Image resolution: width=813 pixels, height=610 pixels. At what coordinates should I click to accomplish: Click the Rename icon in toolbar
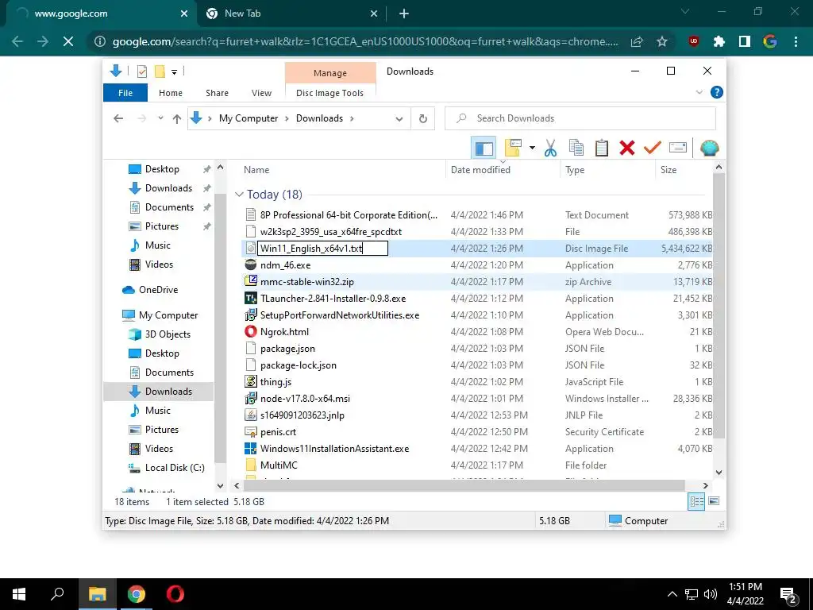(678, 149)
